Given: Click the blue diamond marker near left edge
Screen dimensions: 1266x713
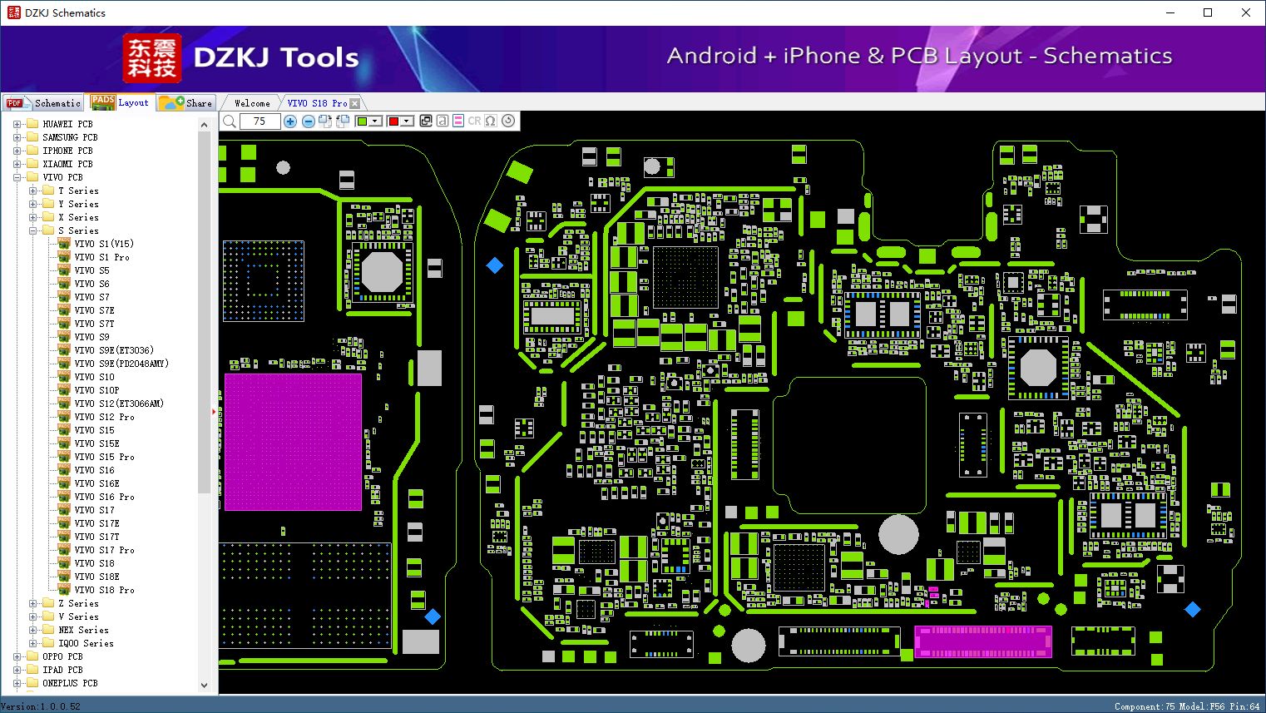Looking at the screenshot, I should [x=495, y=265].
